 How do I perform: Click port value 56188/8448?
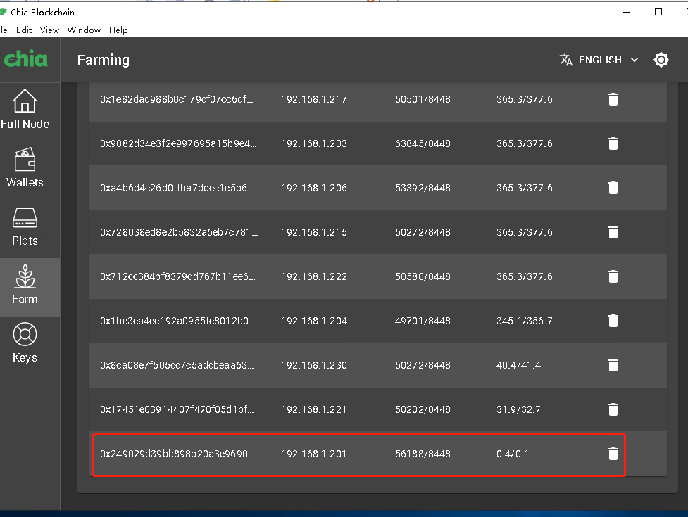(x=423, y=454)
